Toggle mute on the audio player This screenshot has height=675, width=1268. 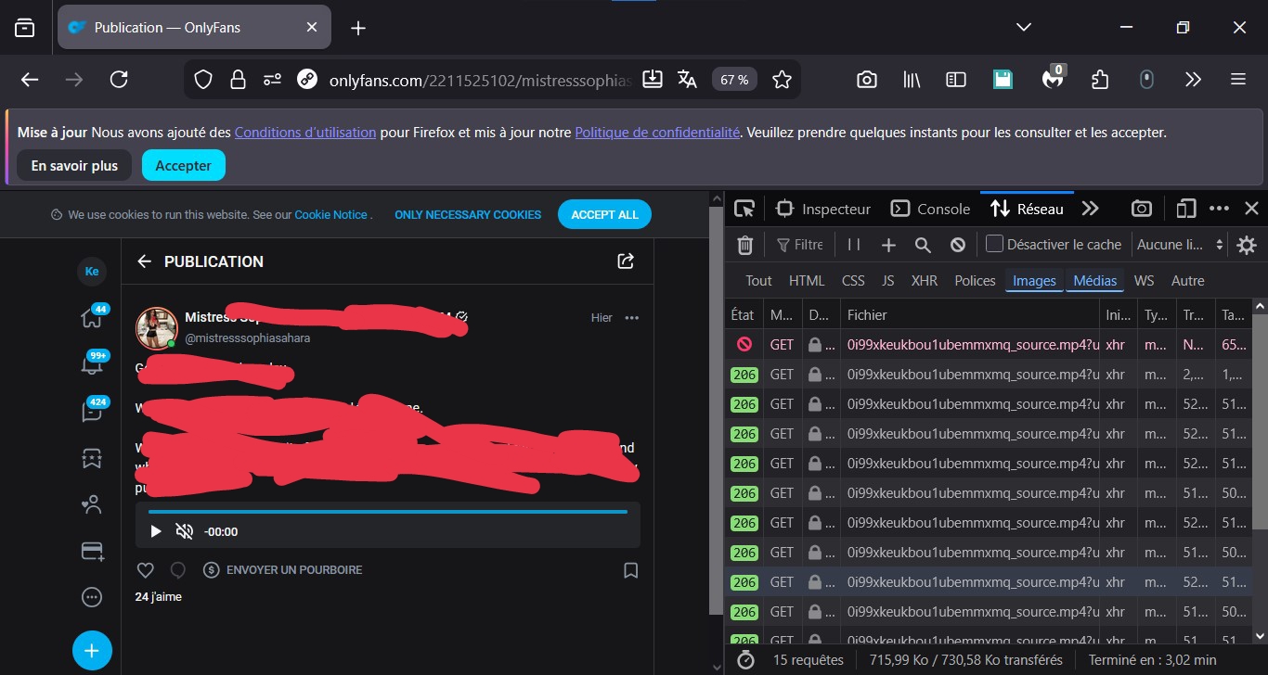(x=185, y=531)
